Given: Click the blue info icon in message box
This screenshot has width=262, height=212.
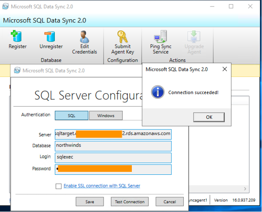Looking at the screenshot, I should [158, 92].
